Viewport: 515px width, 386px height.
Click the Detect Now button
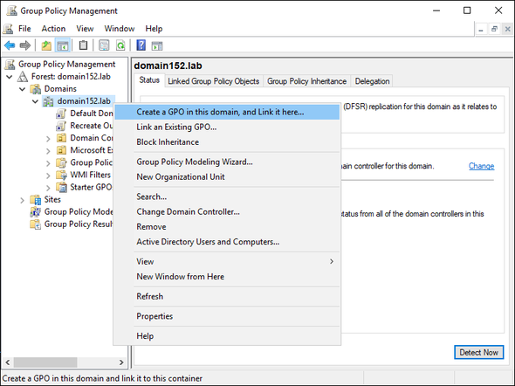pos(479,352)
